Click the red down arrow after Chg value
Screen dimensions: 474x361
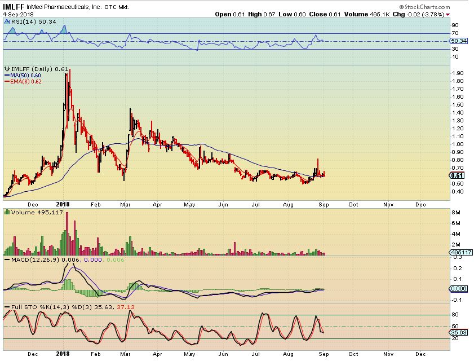point(448,15)
